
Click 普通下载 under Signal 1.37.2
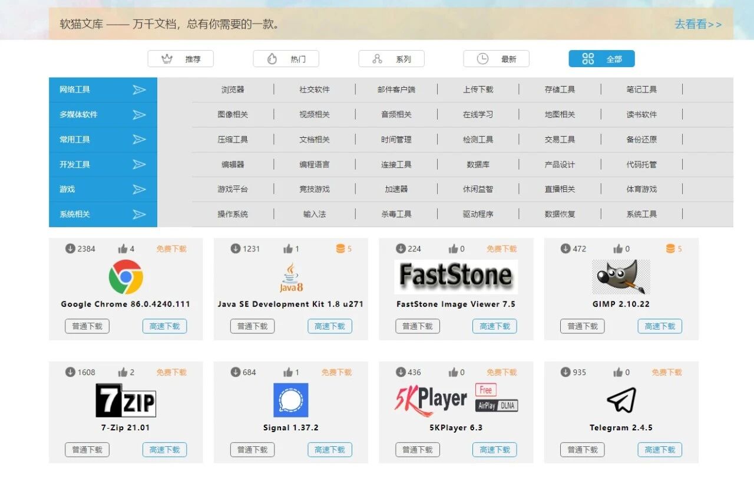tap(252, 449)
